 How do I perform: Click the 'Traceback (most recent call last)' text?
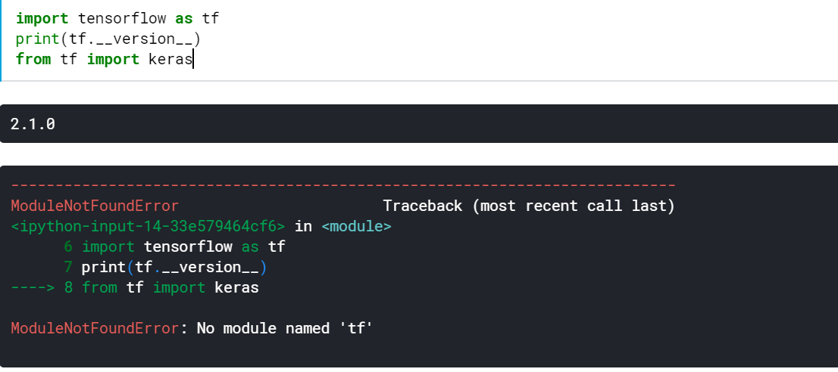[x=528, y=206]
